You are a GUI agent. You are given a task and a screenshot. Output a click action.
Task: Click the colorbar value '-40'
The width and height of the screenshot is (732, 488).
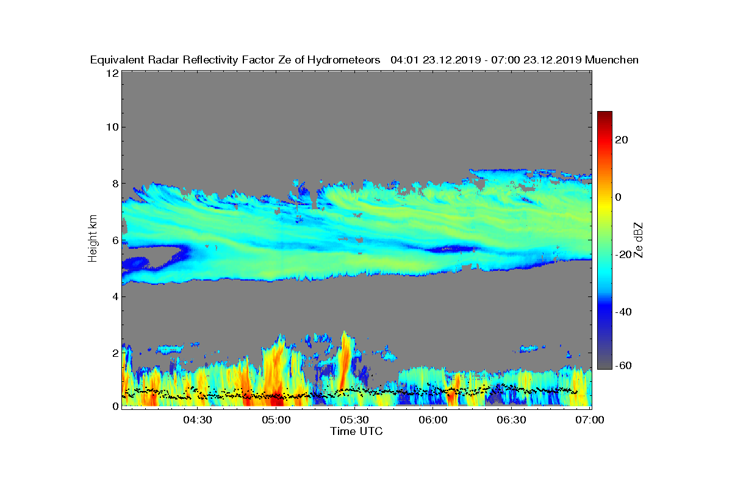coord(623,312)
